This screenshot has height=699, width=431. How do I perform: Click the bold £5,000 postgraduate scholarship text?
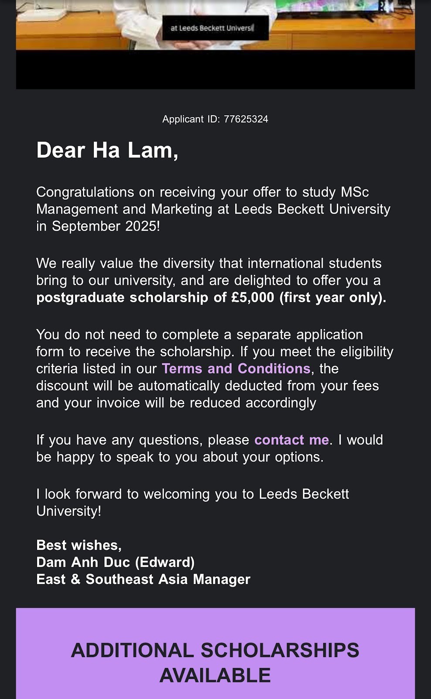[x=211, y=298]
